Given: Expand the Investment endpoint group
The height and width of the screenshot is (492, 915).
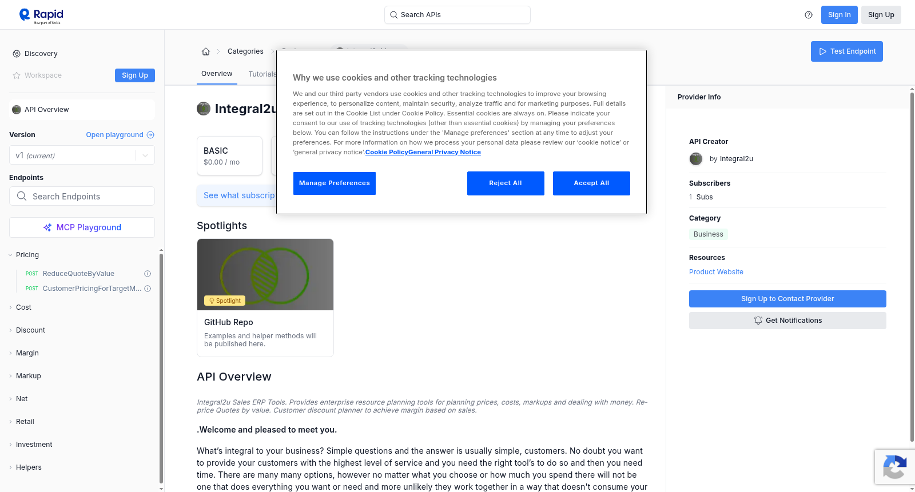Looking at the screenshot, I should tap(10, 445).
